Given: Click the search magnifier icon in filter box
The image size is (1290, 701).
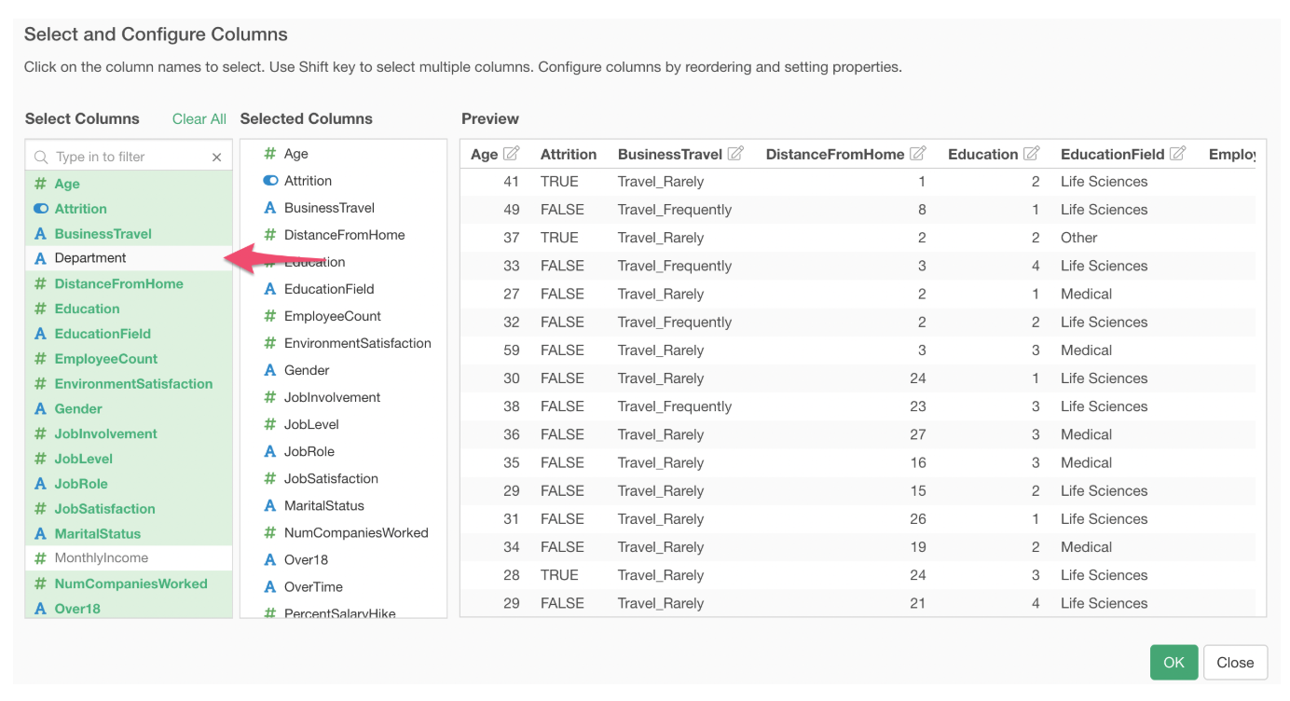Looking at the screenshot, I should 41,158.
